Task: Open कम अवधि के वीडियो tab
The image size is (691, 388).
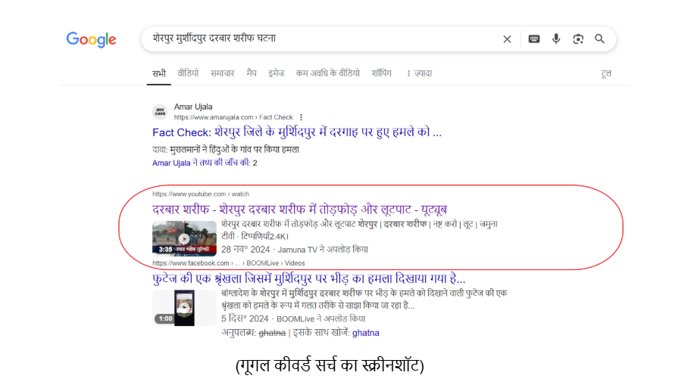Action: 328,73
